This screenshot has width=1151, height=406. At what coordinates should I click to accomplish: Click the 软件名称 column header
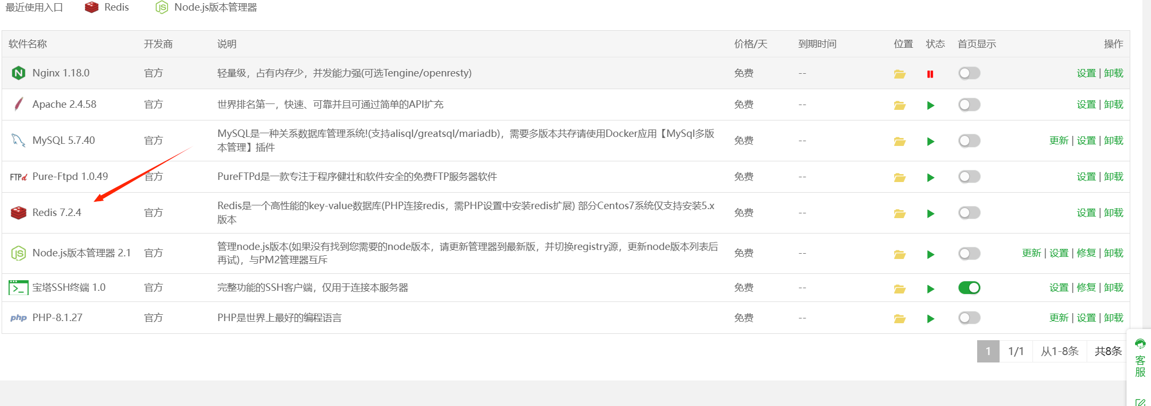coord(28,44)
